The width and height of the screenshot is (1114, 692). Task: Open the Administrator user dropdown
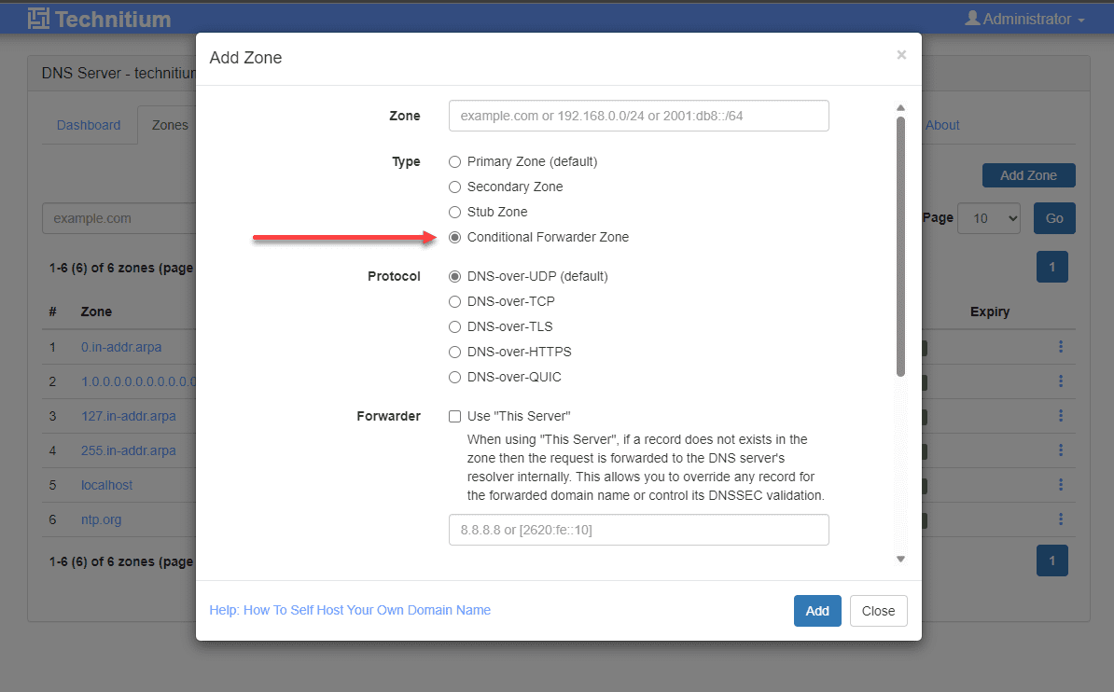click(1024, 19)
